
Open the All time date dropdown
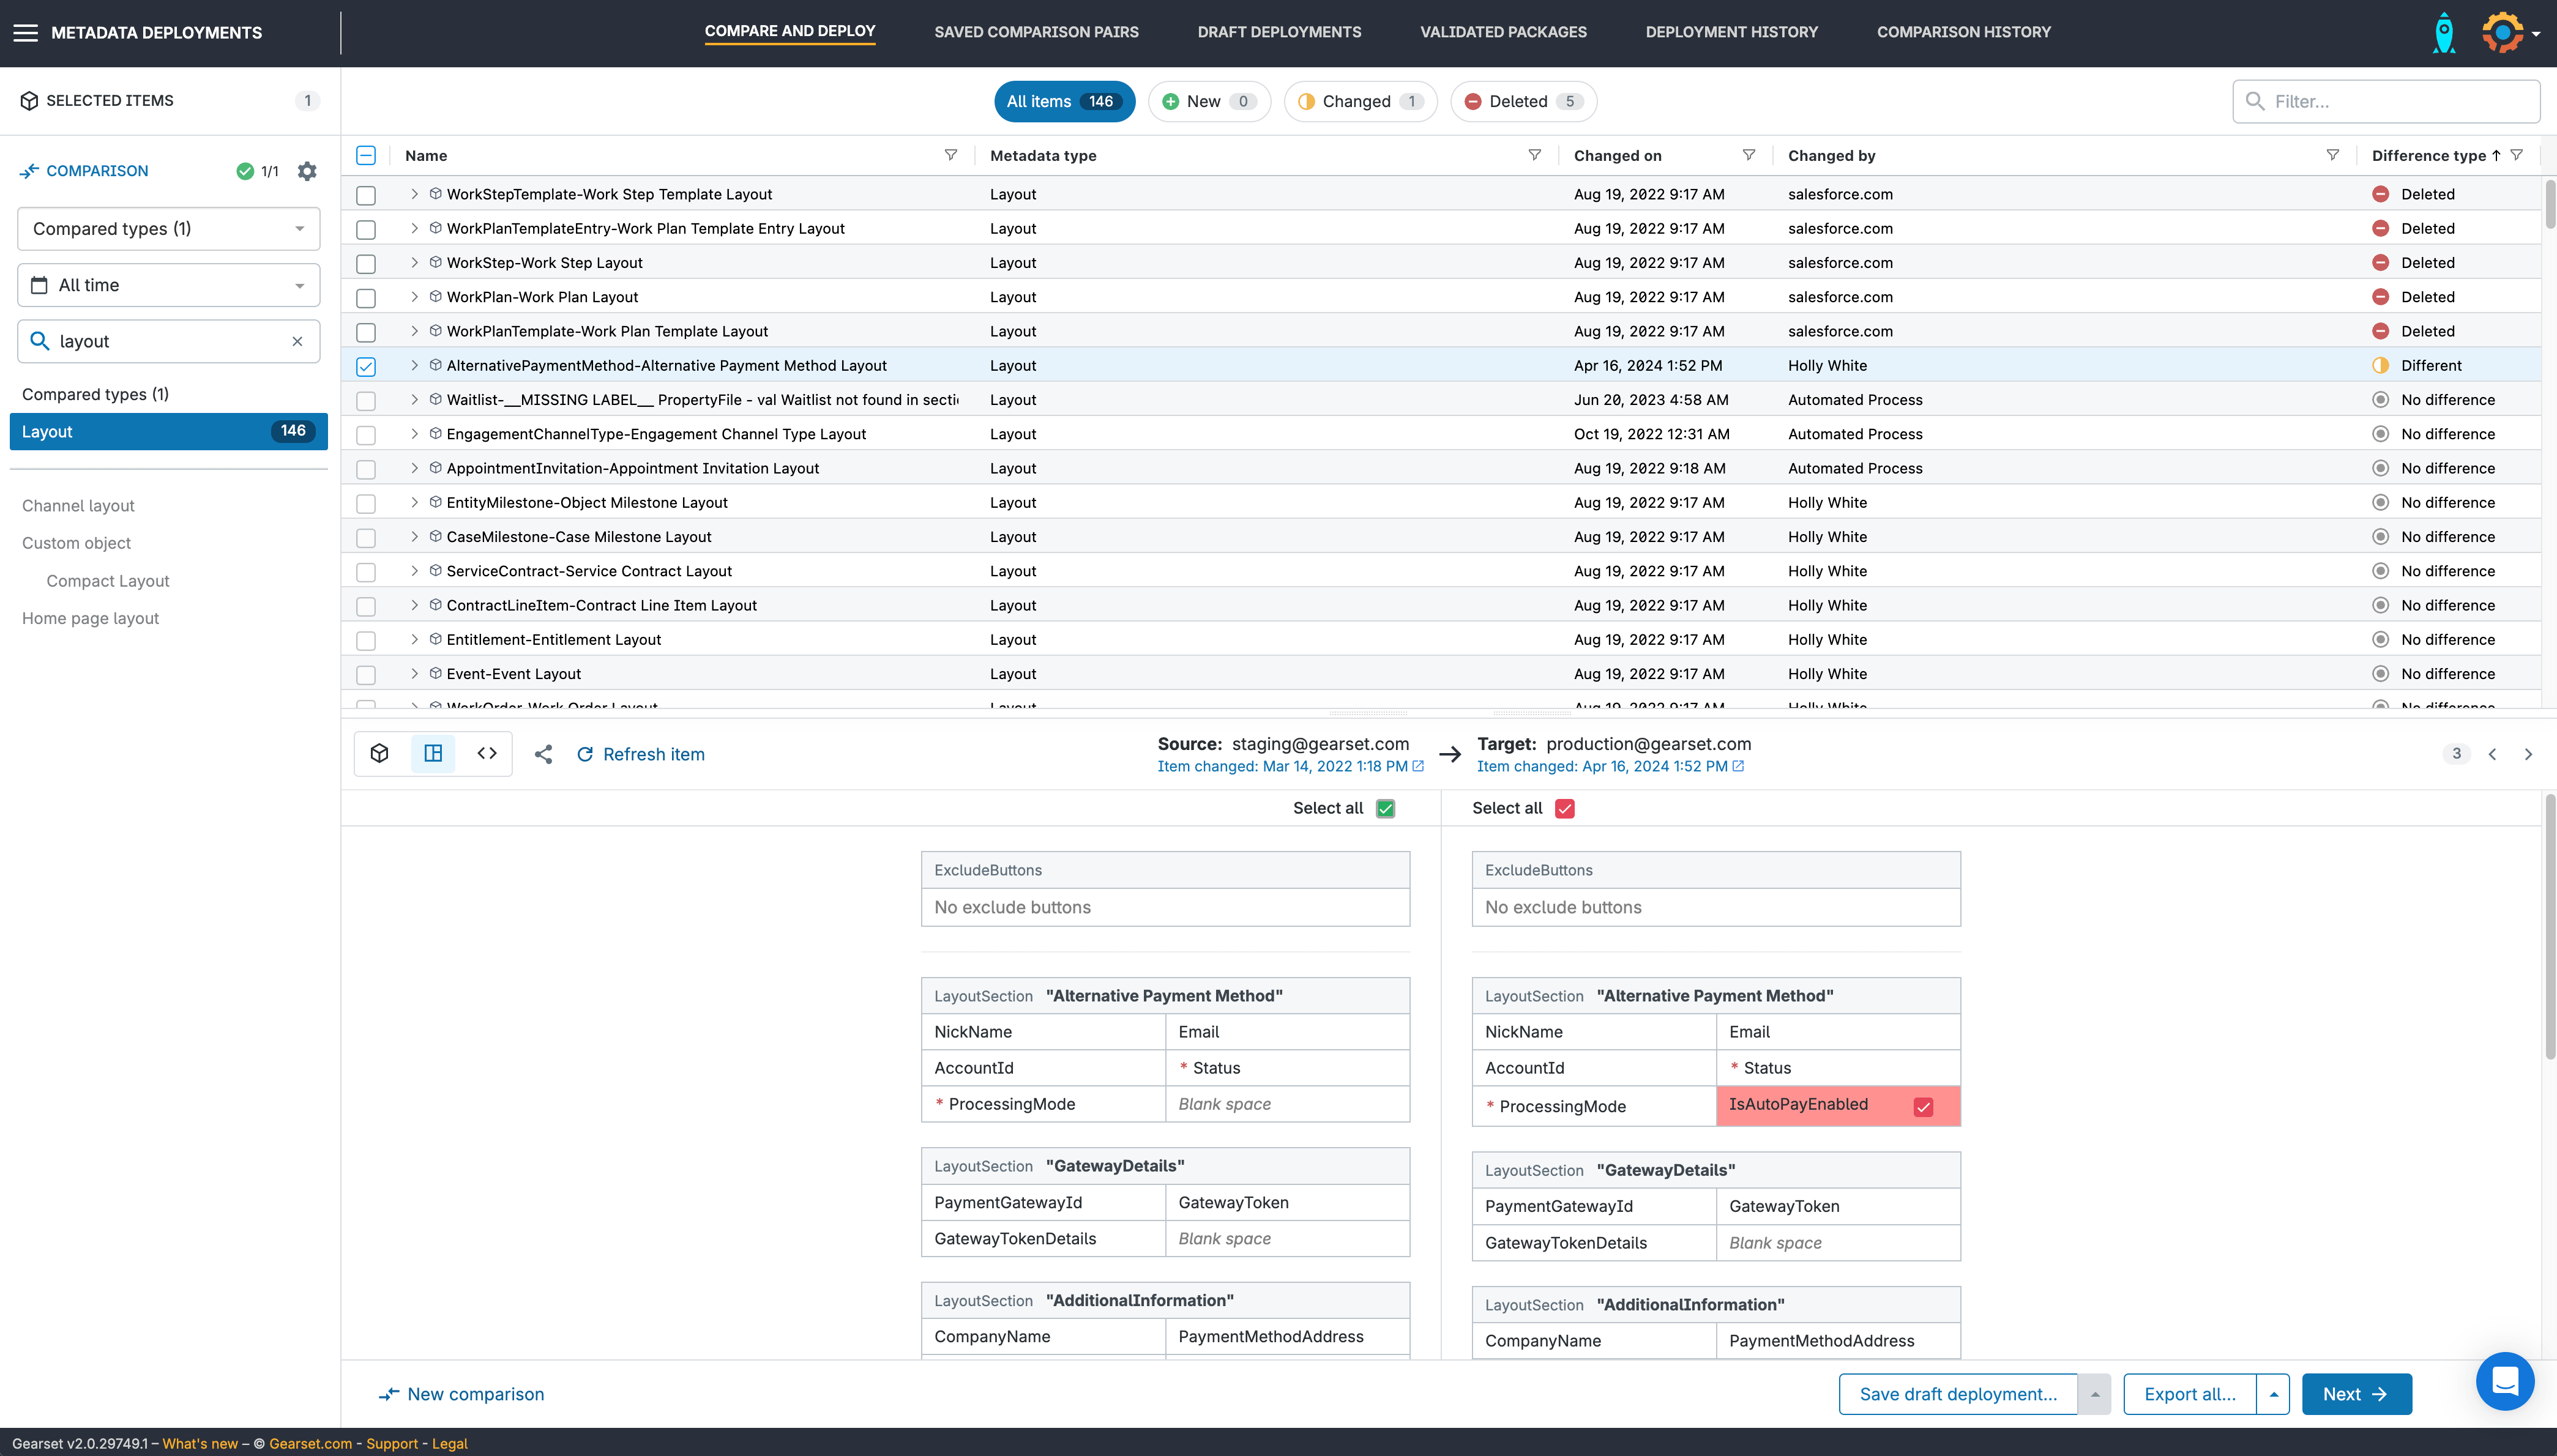point(168,285)
